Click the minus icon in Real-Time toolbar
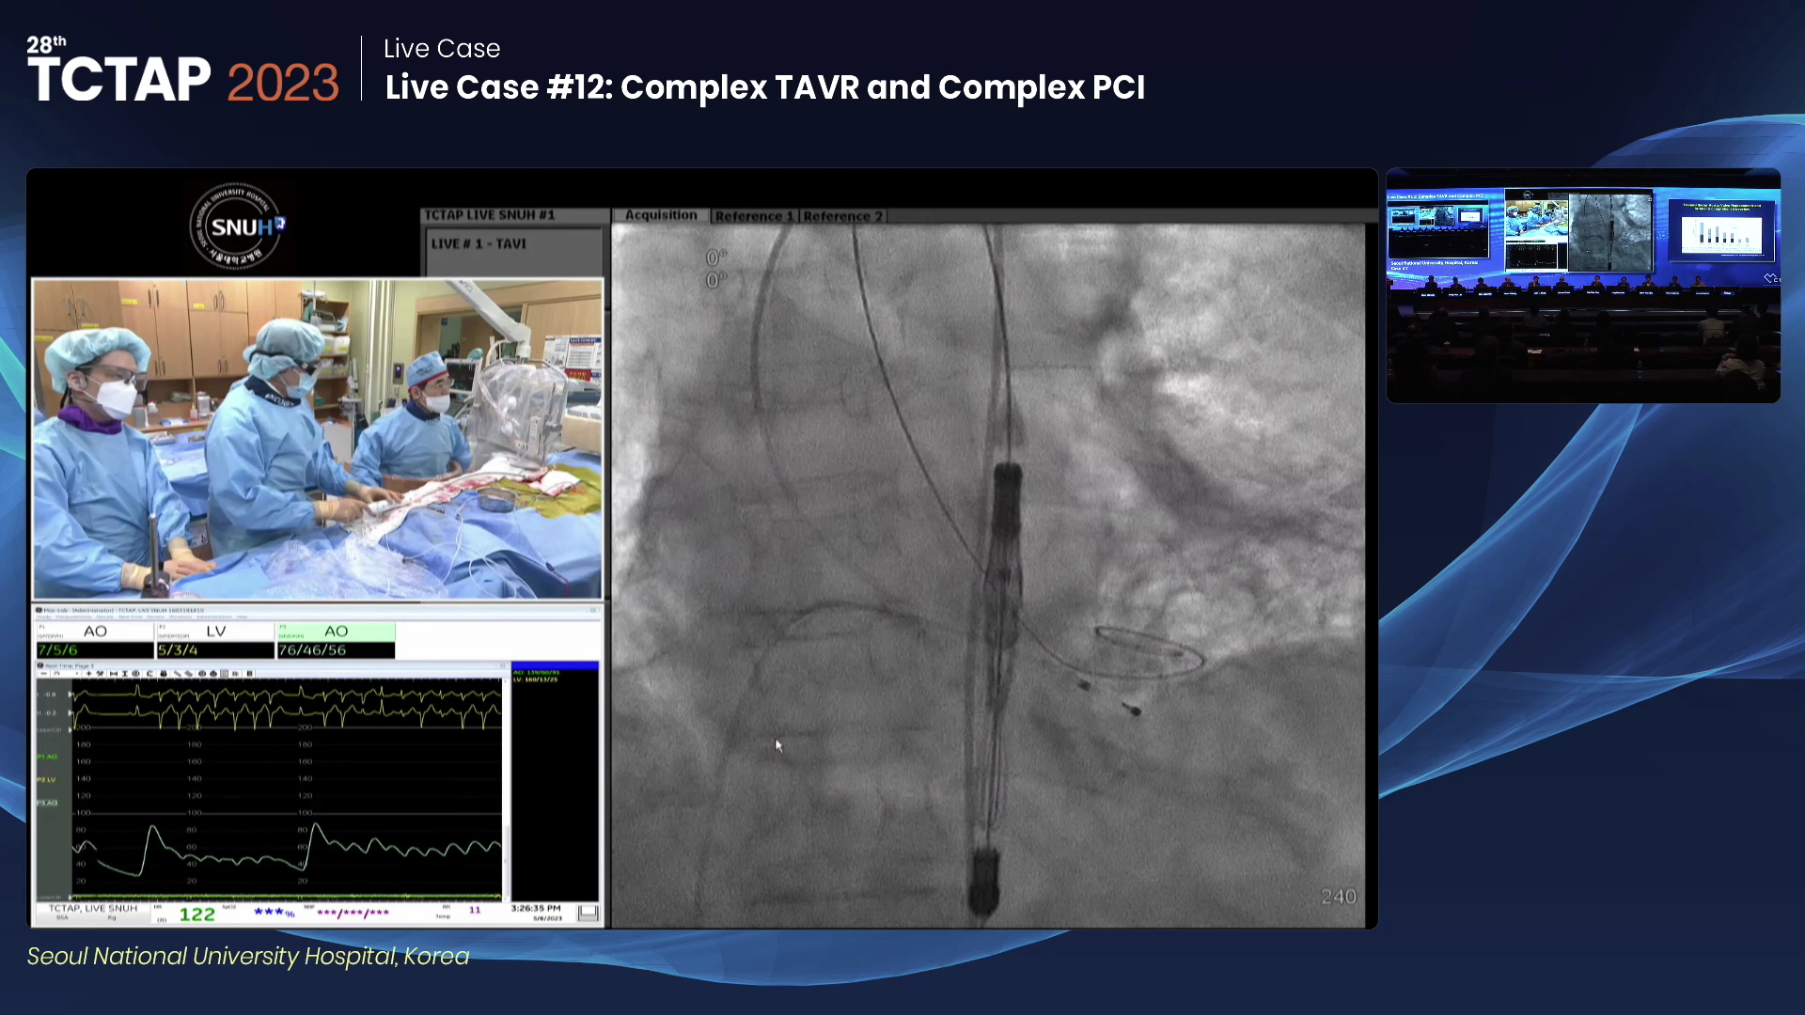 (x=43, y=674)
